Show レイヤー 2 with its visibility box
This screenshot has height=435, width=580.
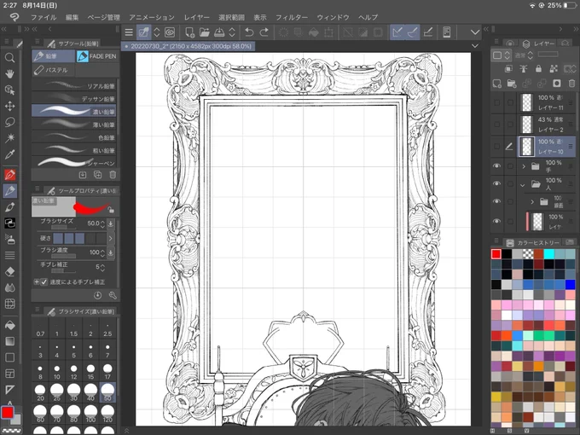point(496,125)
